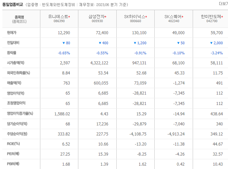Select the 전일대비 row label
This screenshot has width=228, height=169.
pos(13,43)
